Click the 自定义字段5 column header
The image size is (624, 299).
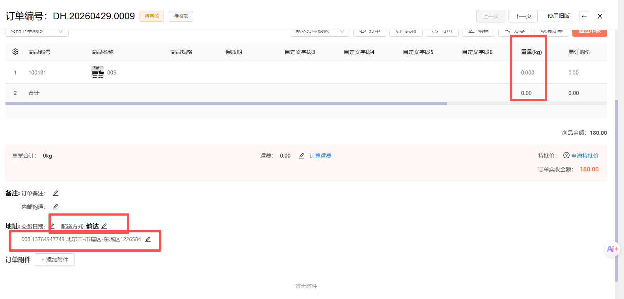[418, 52]
